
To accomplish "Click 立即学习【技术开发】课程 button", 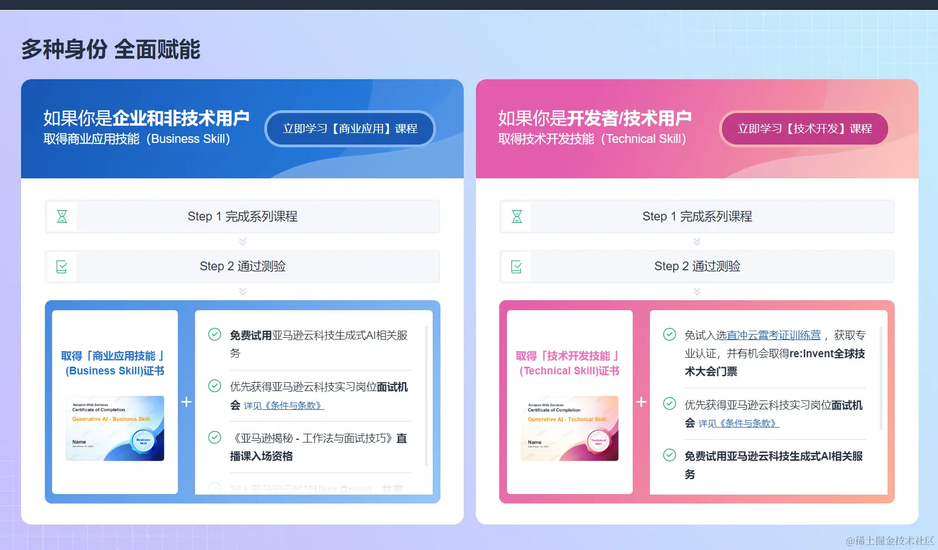I will pyautogui.click(x=803, y=128).
